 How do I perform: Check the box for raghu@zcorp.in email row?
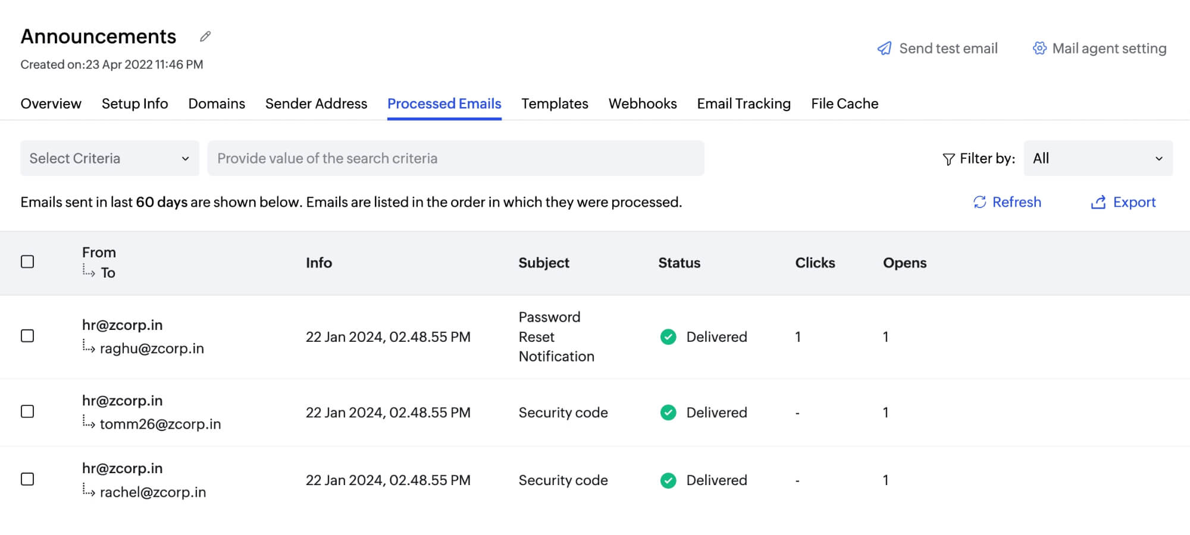(27, 336)
